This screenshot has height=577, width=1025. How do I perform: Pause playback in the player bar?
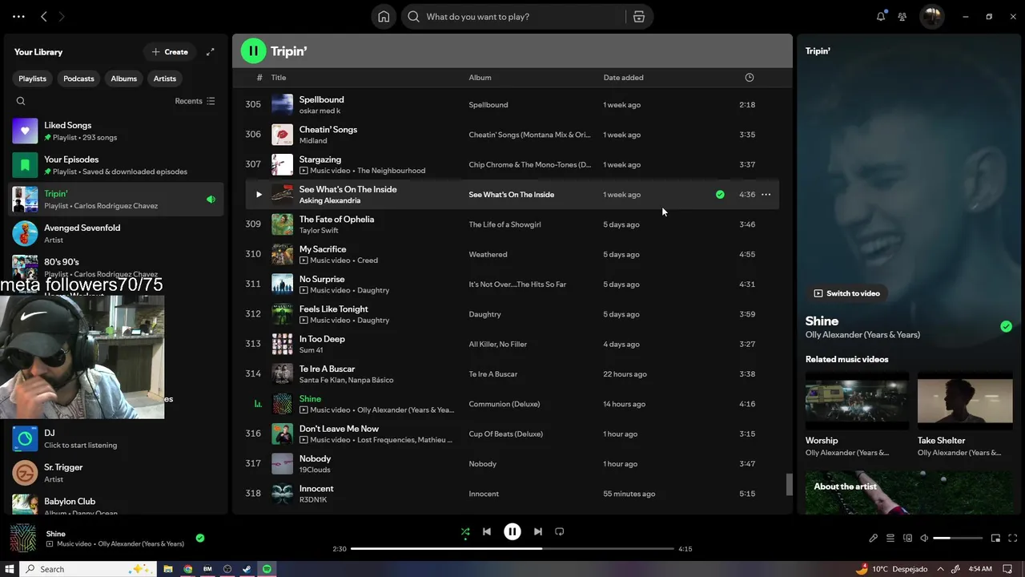[x=512, y=531]
